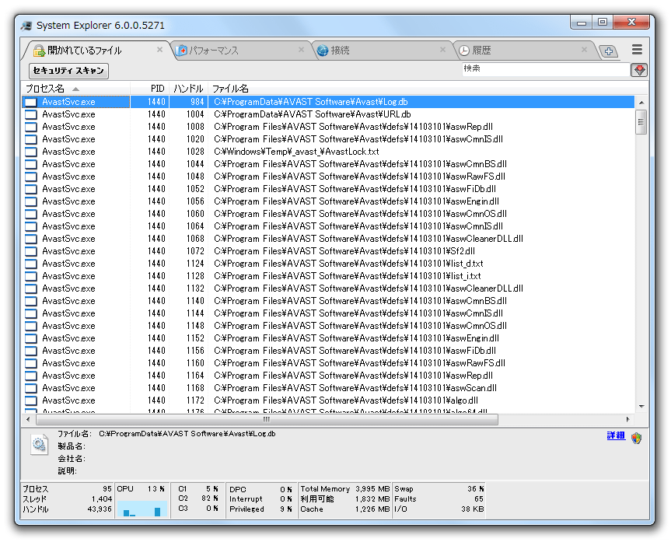Viewport: 671px width, 542px height.
Task: Open the hamburger main menu
Action: 637,50
